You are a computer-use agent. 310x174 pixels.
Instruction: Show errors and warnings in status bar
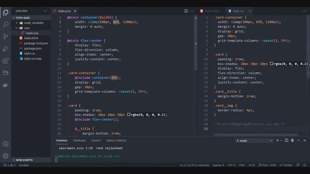tap(9, 165)
